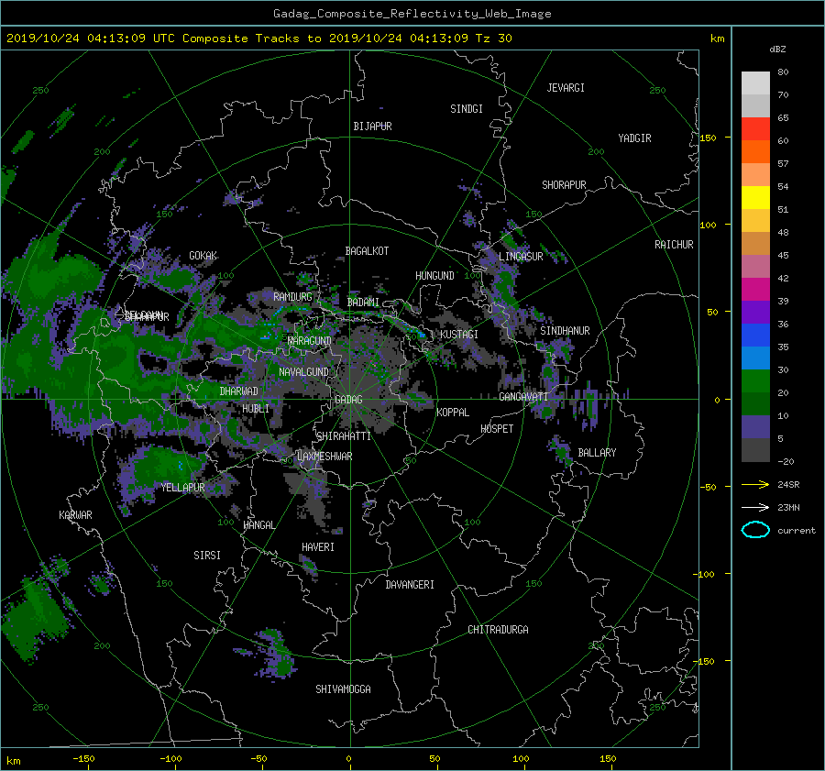Screen dimensions: 825x771
Task: Click the GOKAK city label
Action: click(203, 256)
